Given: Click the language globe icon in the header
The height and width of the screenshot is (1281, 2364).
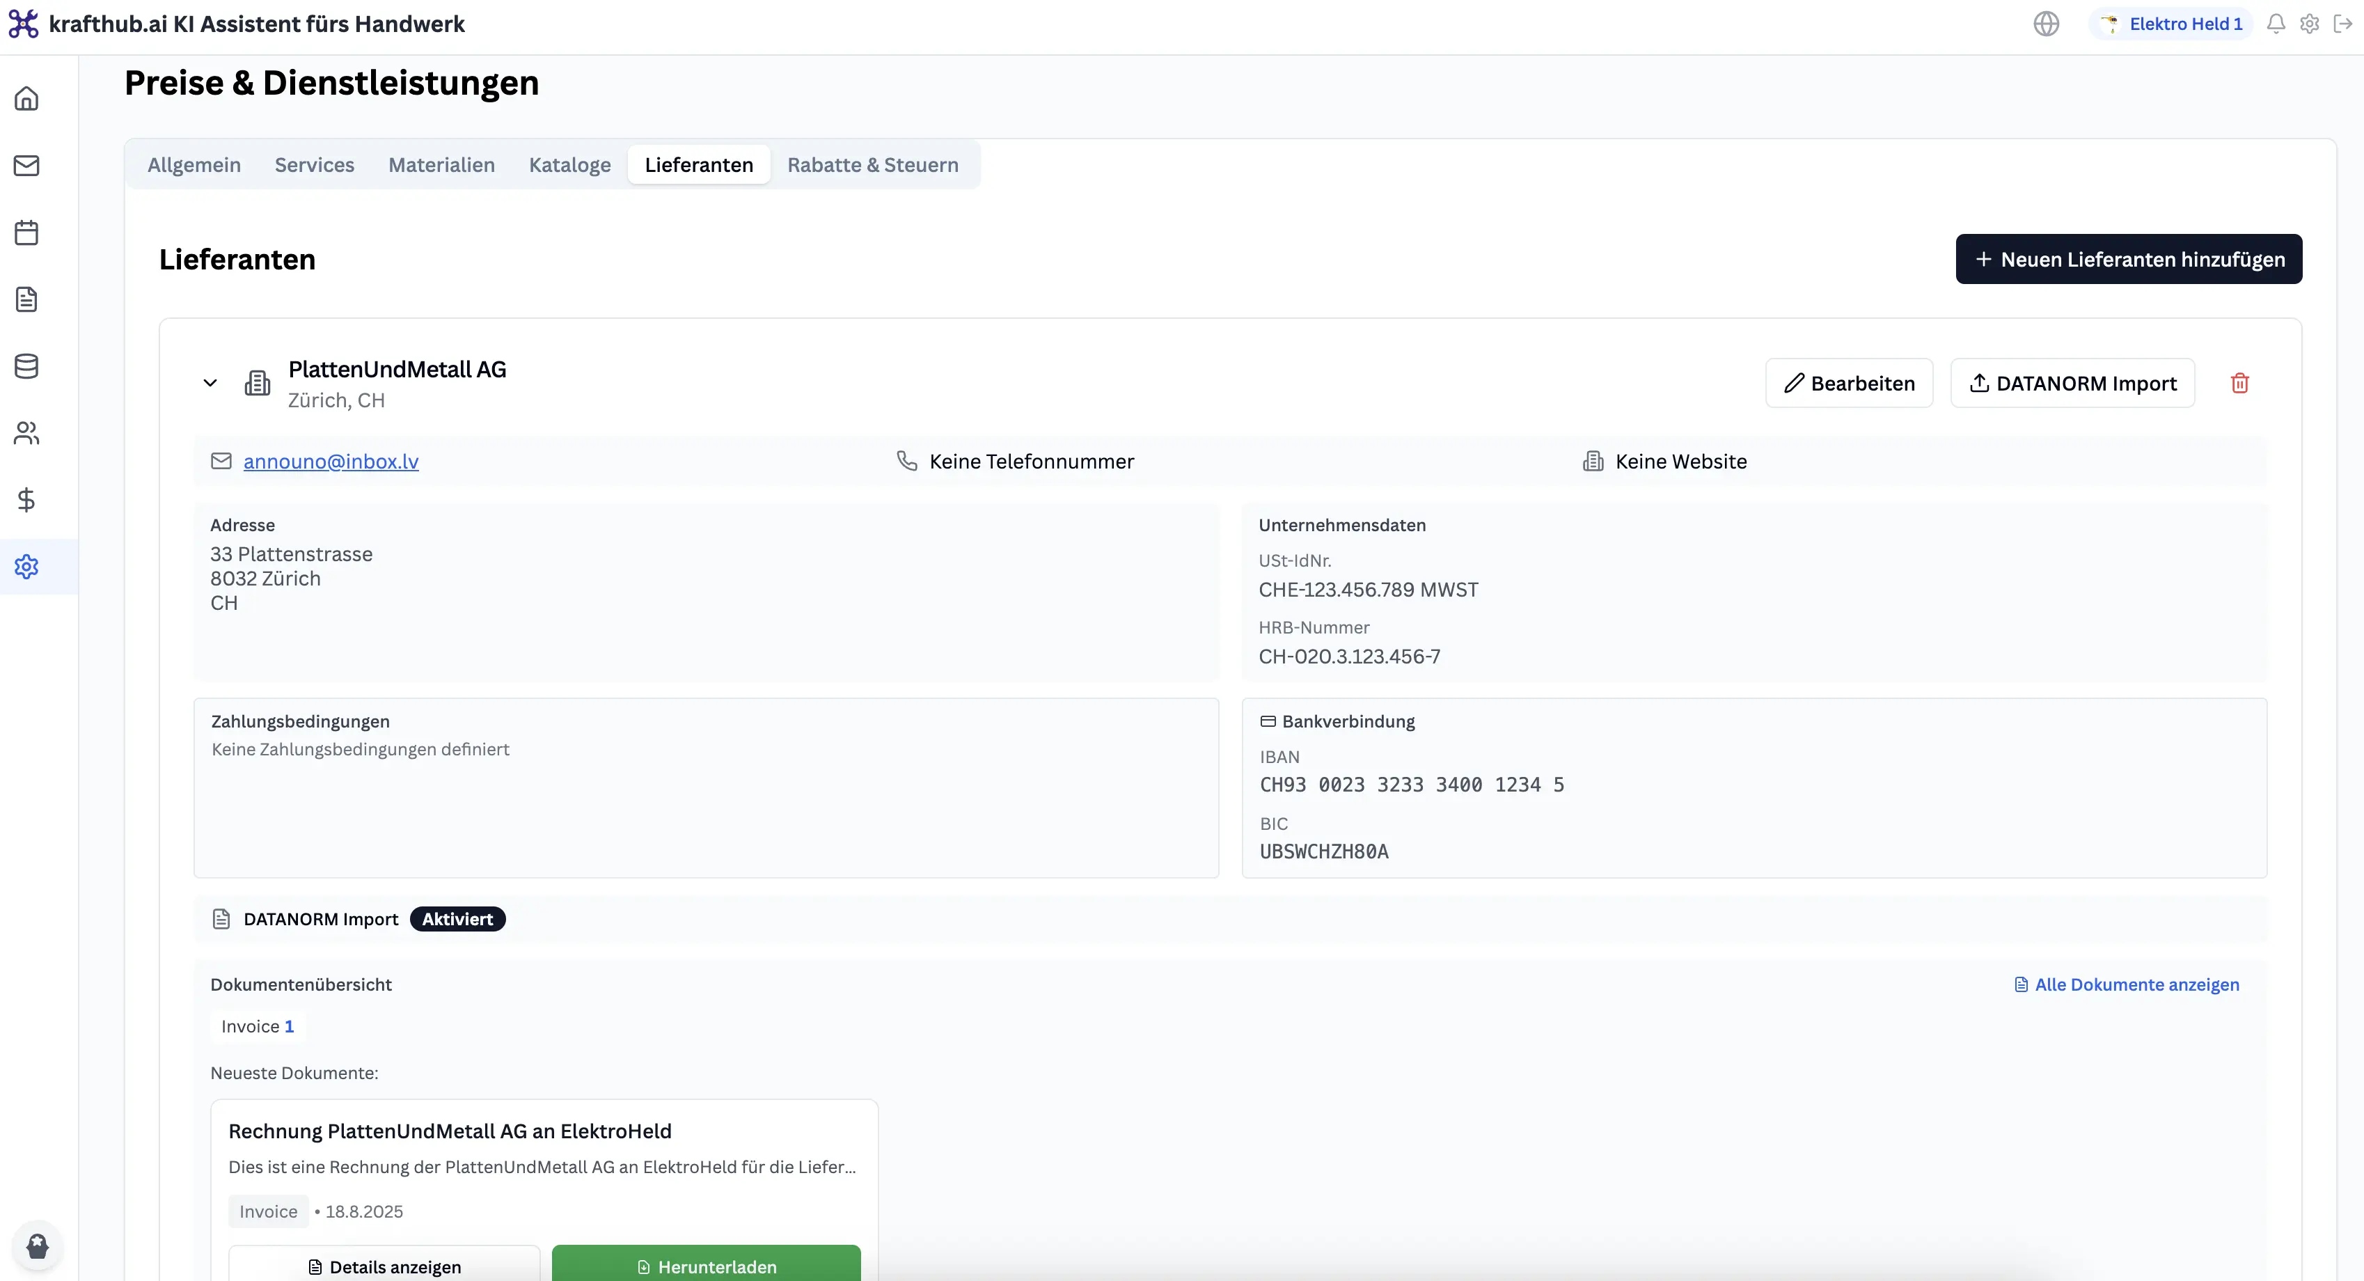Looking at the screenshot, I should [x=2047, y=23].
